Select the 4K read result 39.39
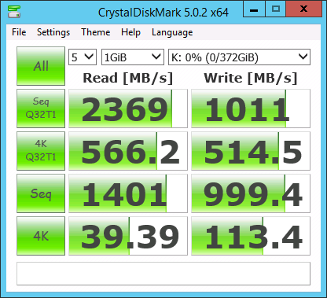The image size is (327, 298). click(x=128, y=236)
